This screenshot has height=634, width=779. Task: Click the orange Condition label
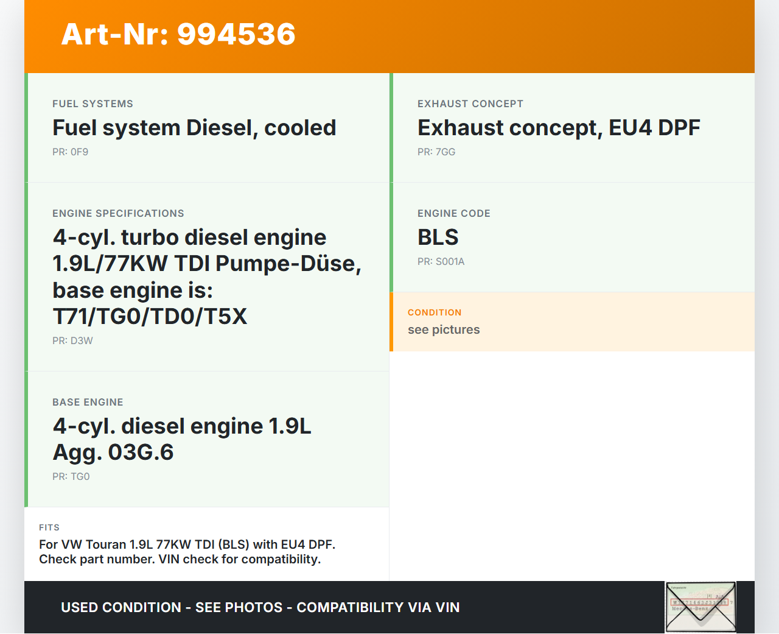[435, 312]
